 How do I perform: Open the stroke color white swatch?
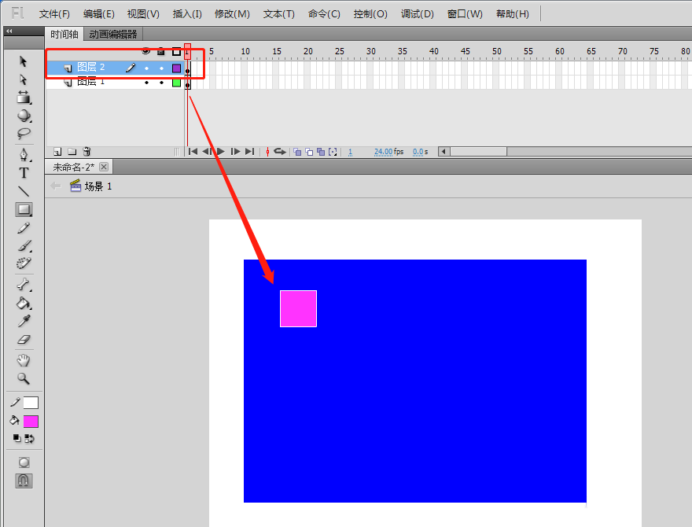coord(31,403)
